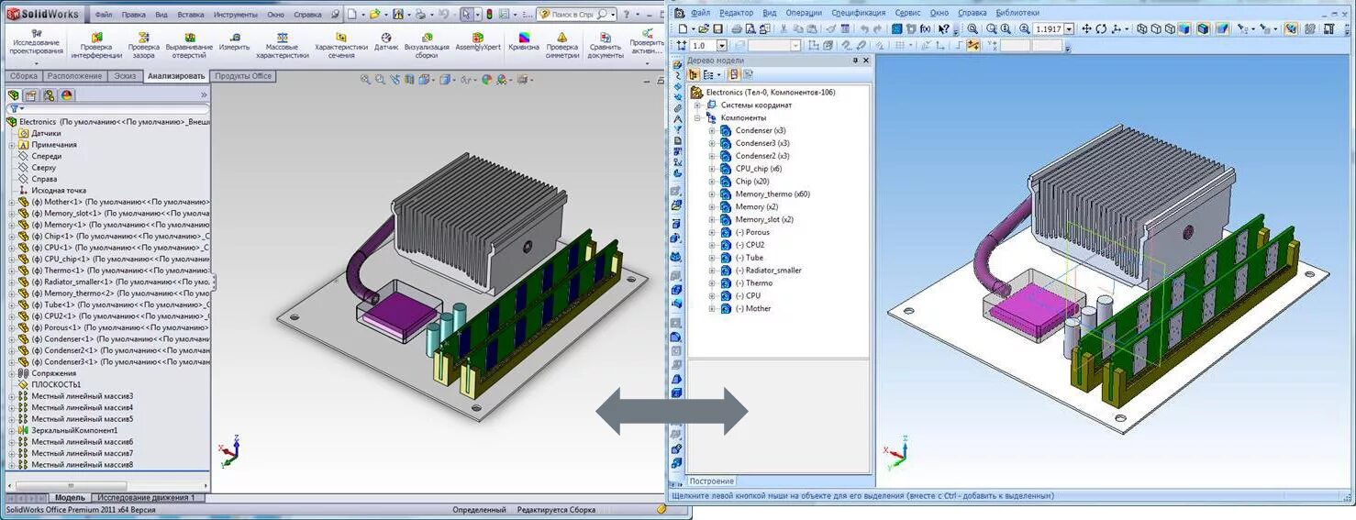The height and width of the screenshot is (520, 1356).
Task: Click Редактируется Сборка in SolidWorks status bar
Action: point(556,510)
